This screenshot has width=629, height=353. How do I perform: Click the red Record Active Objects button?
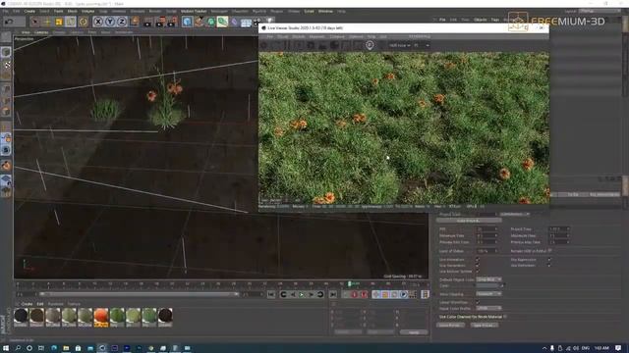point(354,294)
